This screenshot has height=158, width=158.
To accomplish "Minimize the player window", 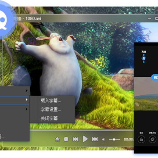I will tap(149, 18).
